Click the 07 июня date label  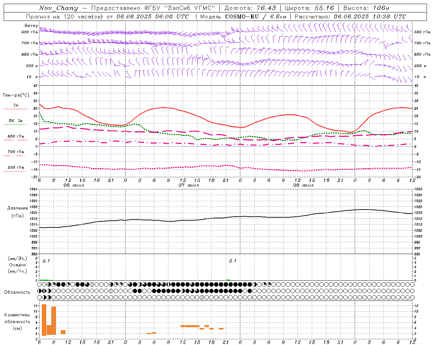(189, 185)
